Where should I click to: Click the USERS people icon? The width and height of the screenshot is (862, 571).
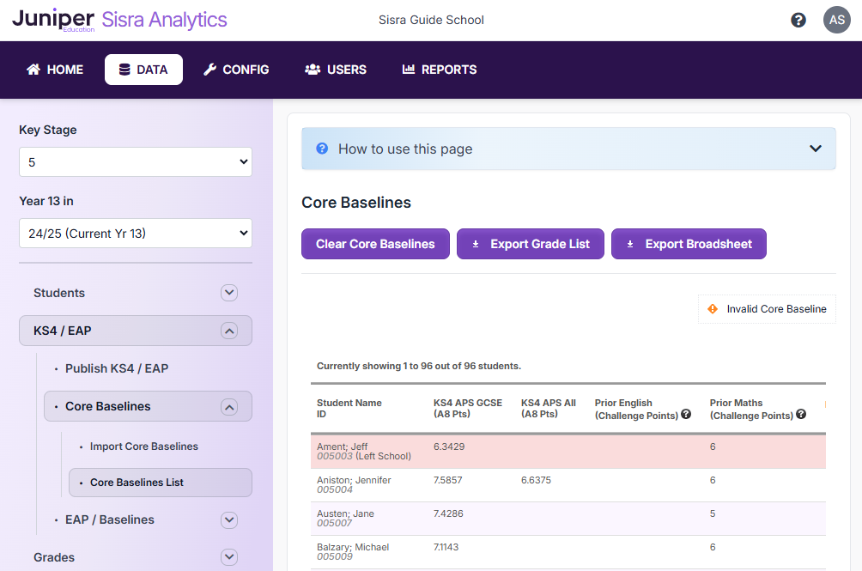313,70
